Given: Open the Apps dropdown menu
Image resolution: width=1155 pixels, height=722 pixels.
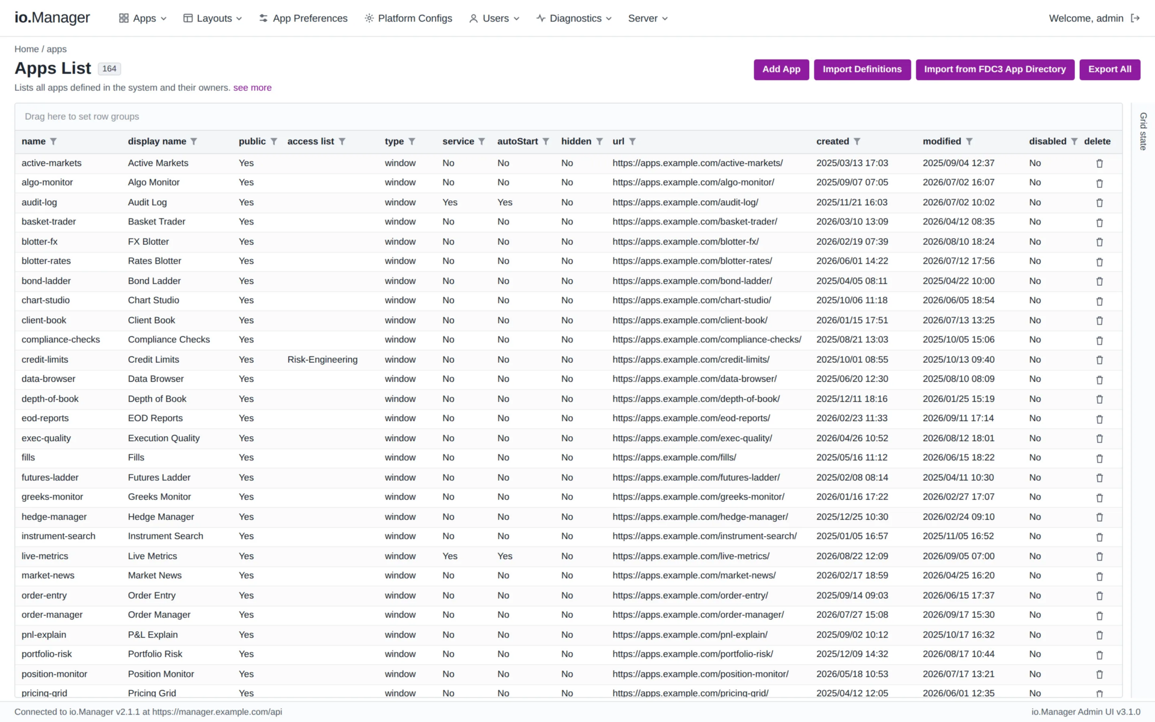Looking at the screenshot, I should 143,18.
